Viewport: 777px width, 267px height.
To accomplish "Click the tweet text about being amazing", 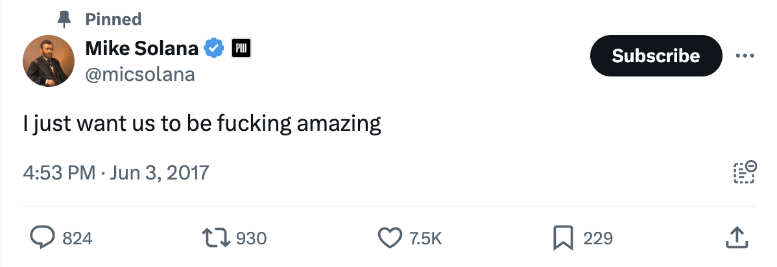I will (x=201, y=123).
